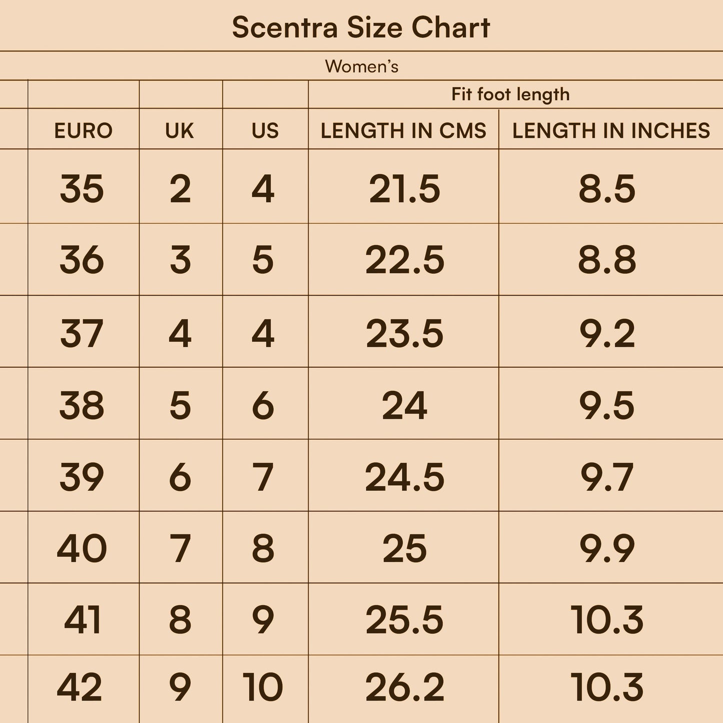Select the 24.5 cm length cell

click(x=404, y=477)
